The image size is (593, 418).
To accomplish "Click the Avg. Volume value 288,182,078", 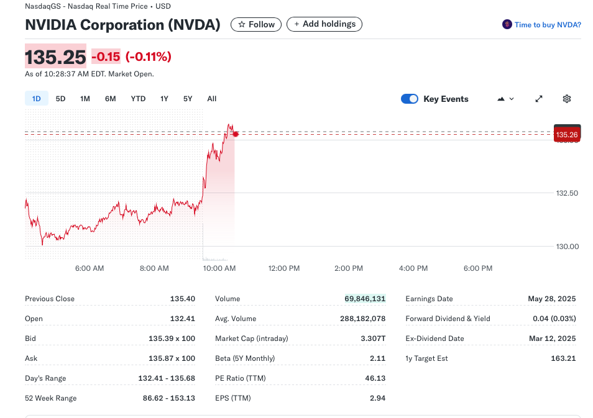I will click(362, 319).
